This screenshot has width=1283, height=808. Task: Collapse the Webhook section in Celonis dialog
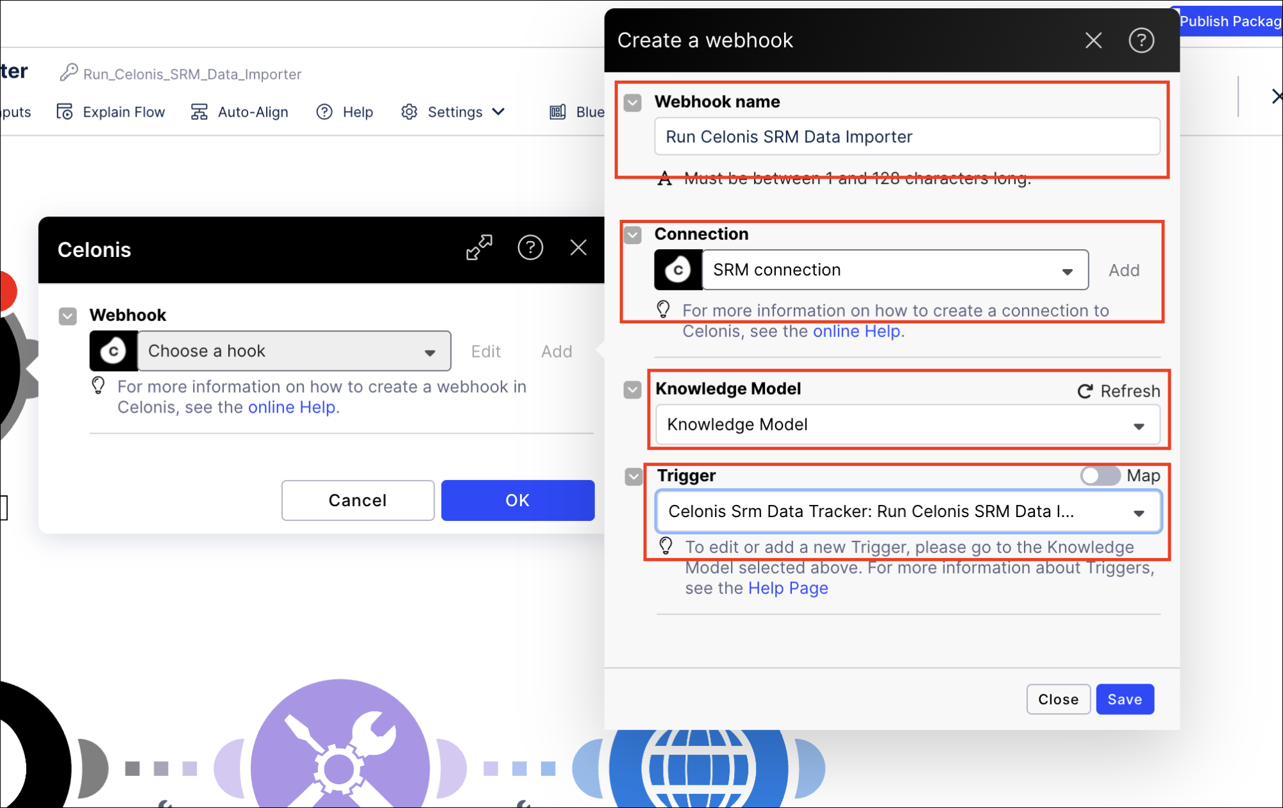(68, 317)
